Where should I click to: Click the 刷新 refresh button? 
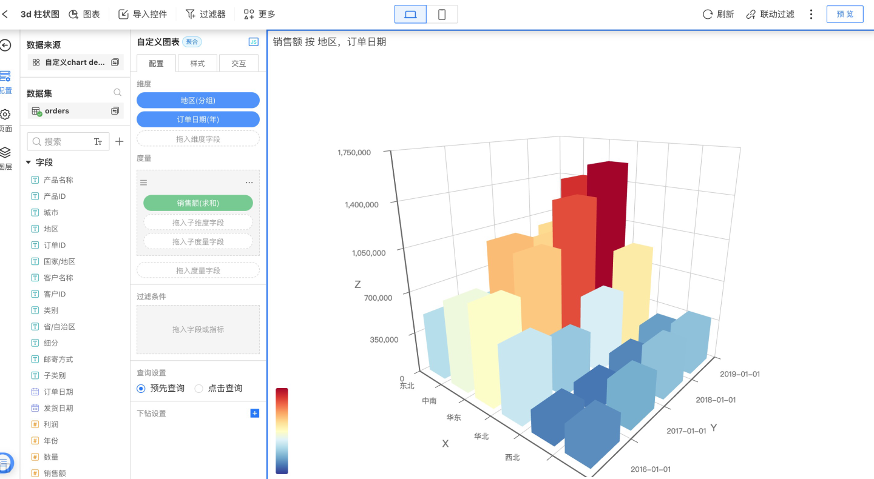718,14
